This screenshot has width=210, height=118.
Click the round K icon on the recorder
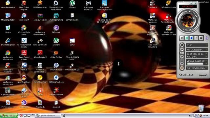(207, 38)
